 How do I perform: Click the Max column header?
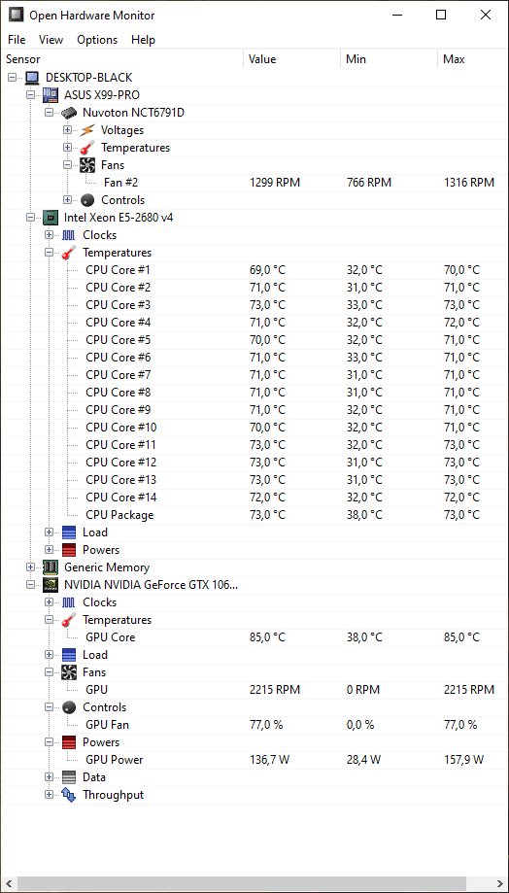tap(473, 59)
